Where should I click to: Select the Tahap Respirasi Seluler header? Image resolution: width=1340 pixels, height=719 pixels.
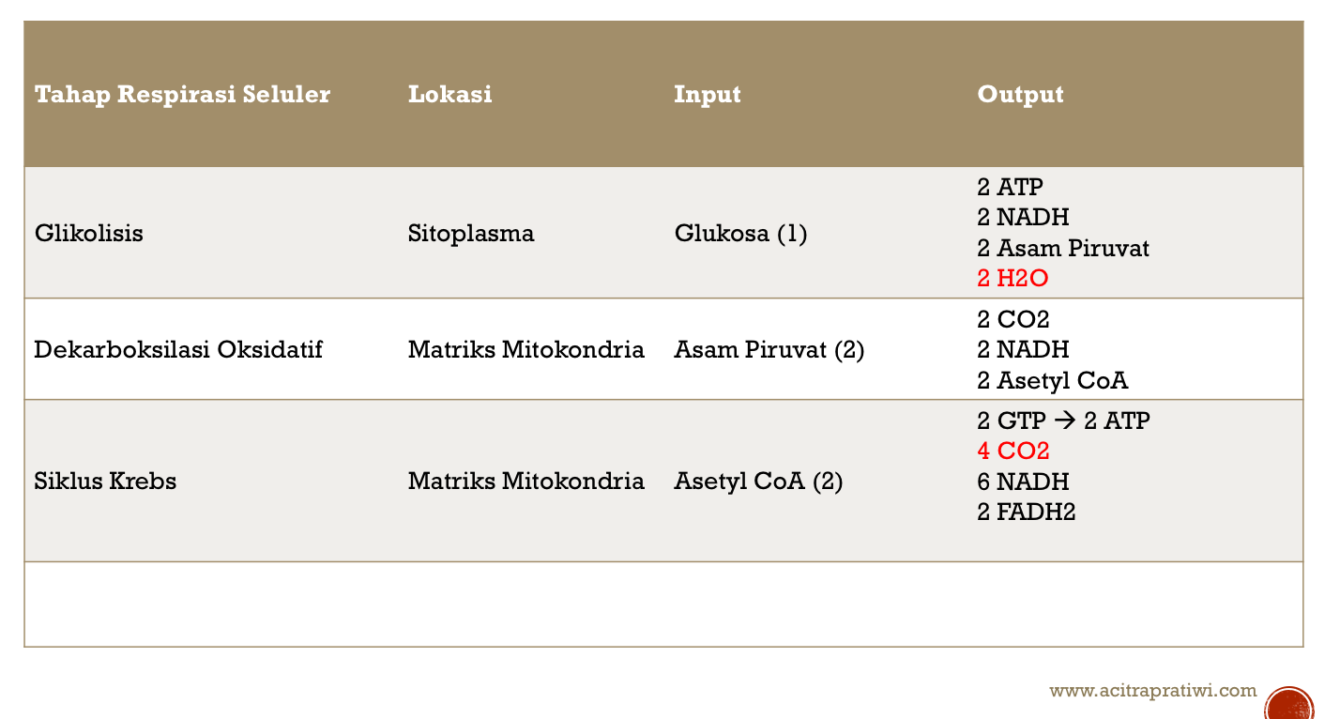182,94
